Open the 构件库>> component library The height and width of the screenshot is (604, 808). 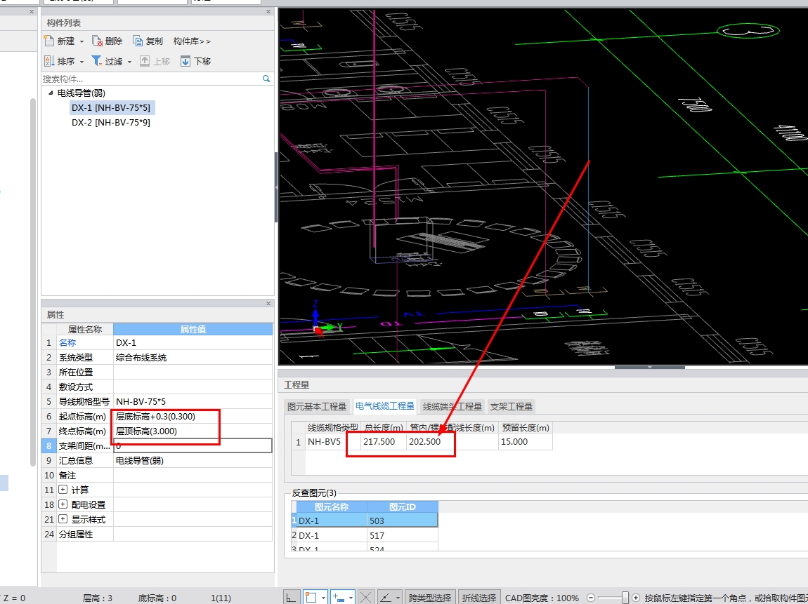pos(192,41)
